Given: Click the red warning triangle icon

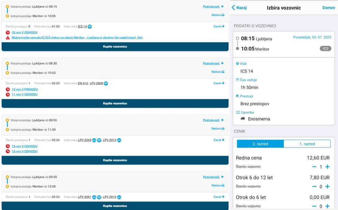Looking at the screenshot, I should [8, 38].
